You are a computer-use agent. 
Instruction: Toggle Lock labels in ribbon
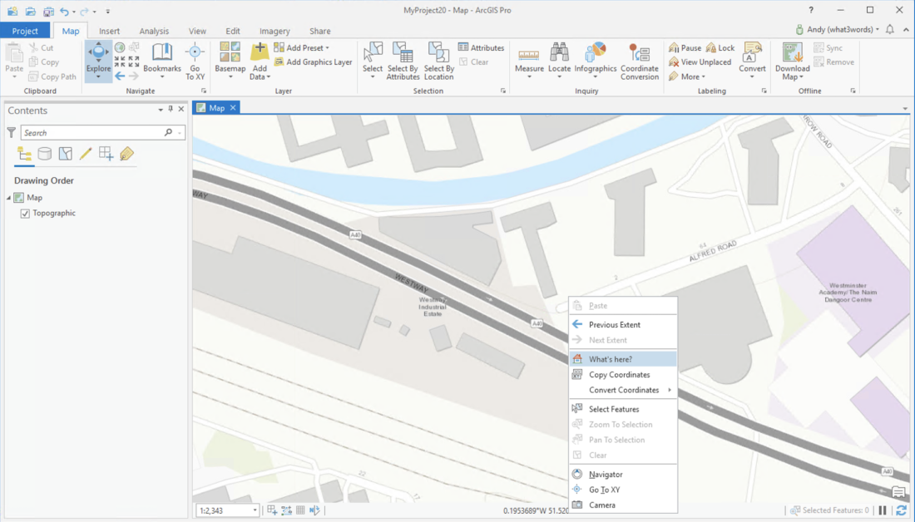[720, 48]
